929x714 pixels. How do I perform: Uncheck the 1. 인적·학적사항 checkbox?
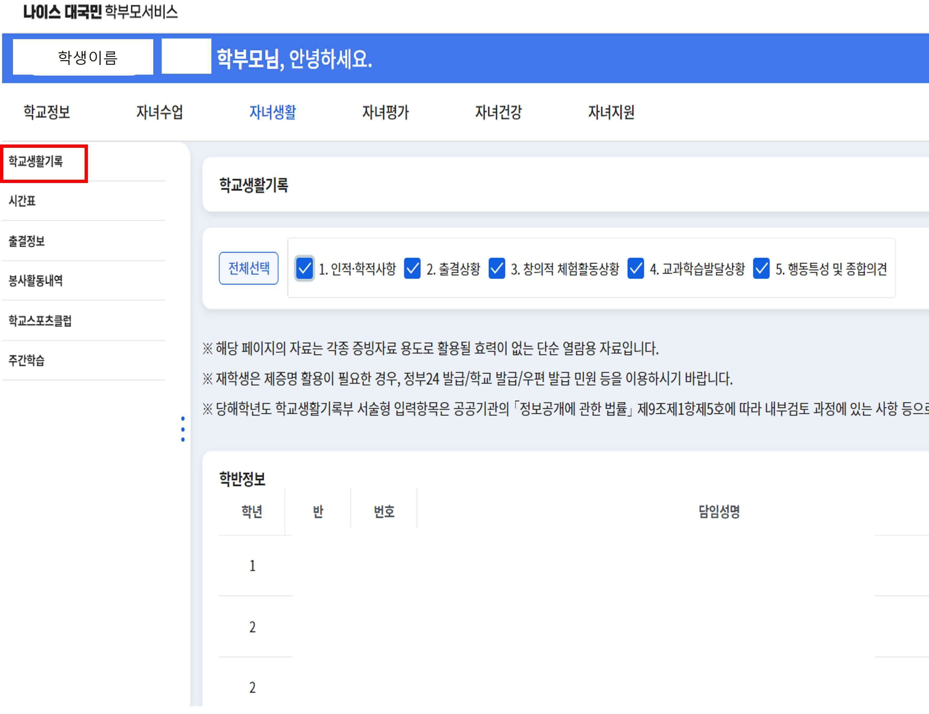(304, 269)
